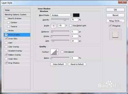Screen dimensions: 128x94
Task: Click the Size value field
Action: click(x=74, y=41)
